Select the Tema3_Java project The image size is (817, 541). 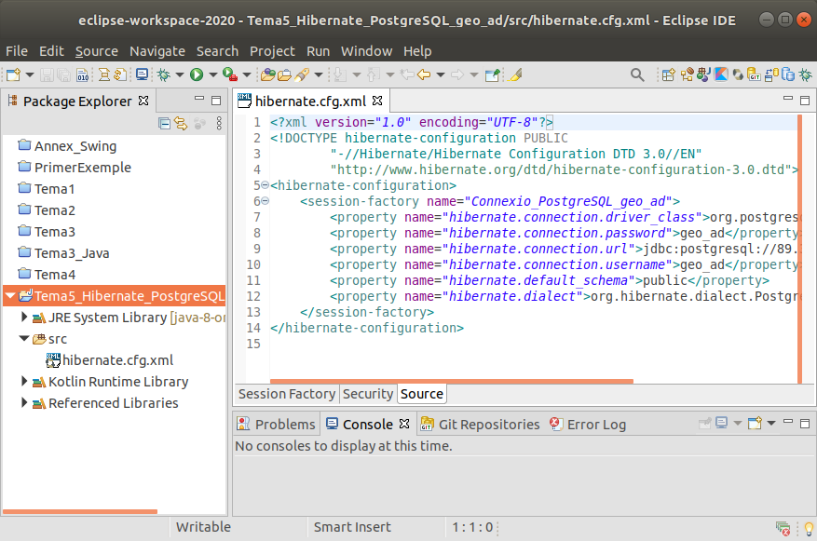coord(63,253)
